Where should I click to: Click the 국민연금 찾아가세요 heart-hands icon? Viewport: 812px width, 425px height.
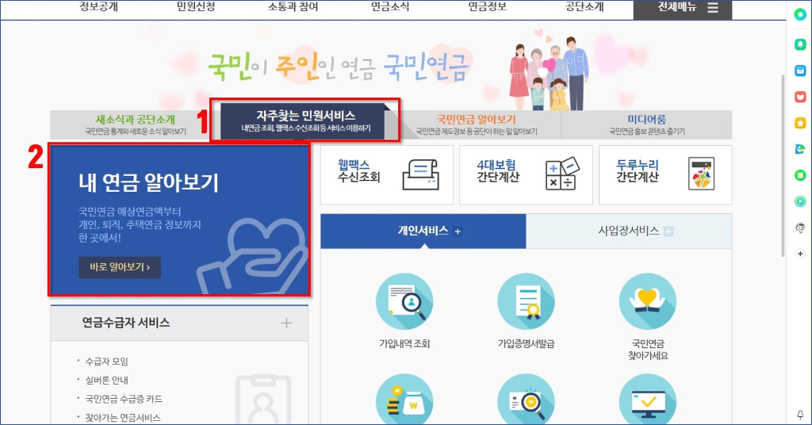pos(648,302)
